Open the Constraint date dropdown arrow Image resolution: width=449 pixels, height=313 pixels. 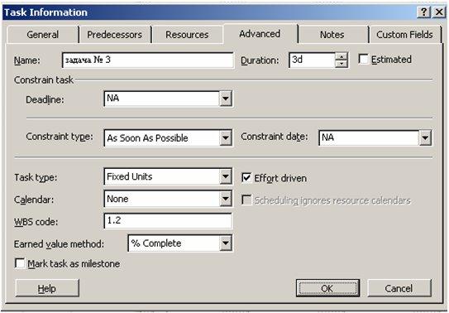pos(425,137)
